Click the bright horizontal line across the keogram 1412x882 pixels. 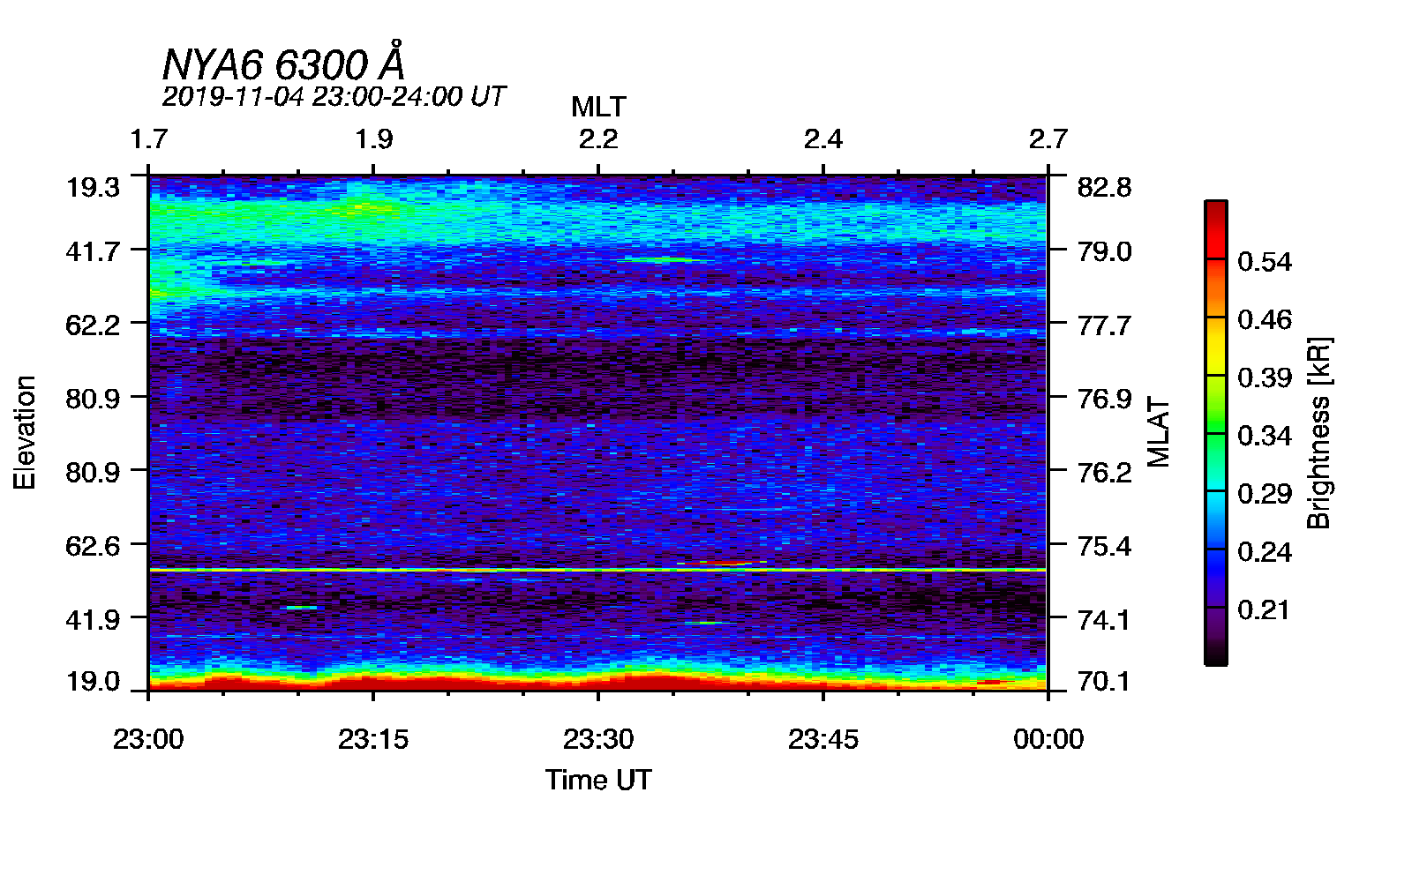click(597, 571)
